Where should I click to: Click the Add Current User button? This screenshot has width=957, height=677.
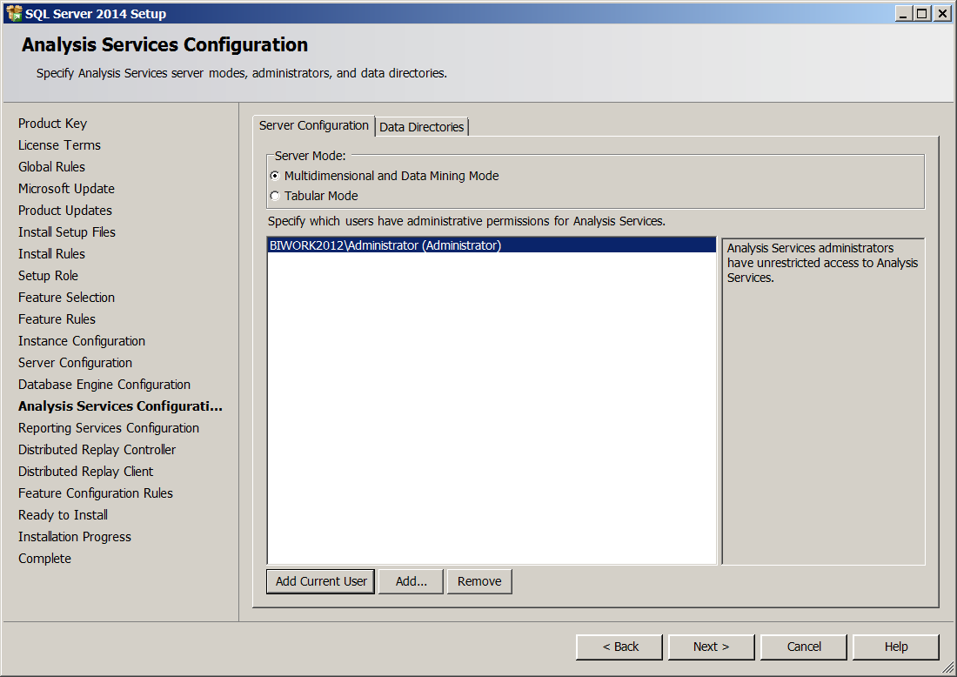point(321,581)
